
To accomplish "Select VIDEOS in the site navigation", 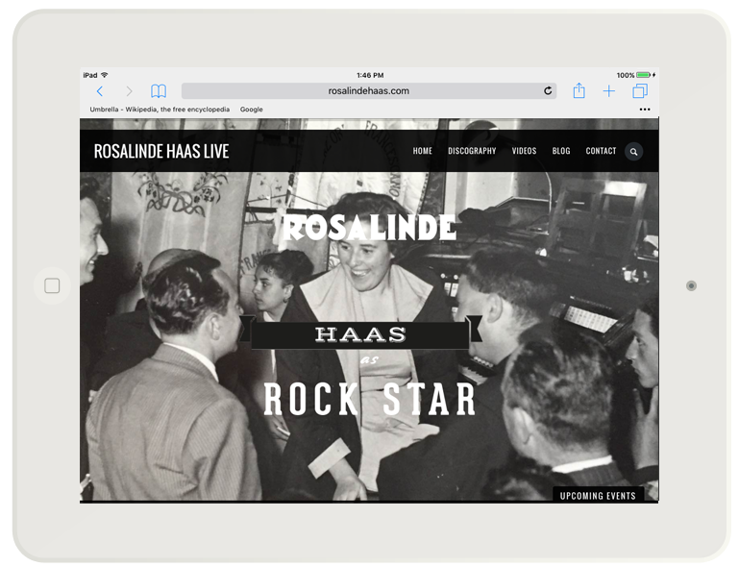I will coord(524,151).
